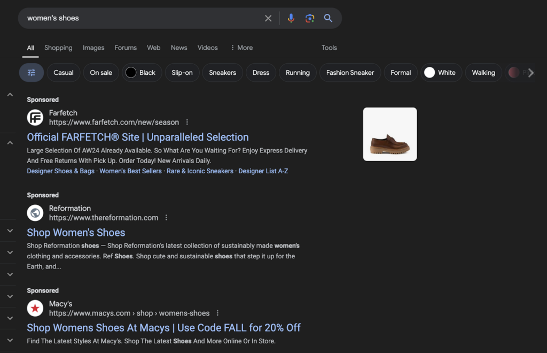Clear the search box with the X icon

pyautogui.click(x=268, y=18)
